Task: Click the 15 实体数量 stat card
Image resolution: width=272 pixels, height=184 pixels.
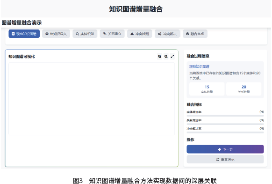Action: click(207, 89)
